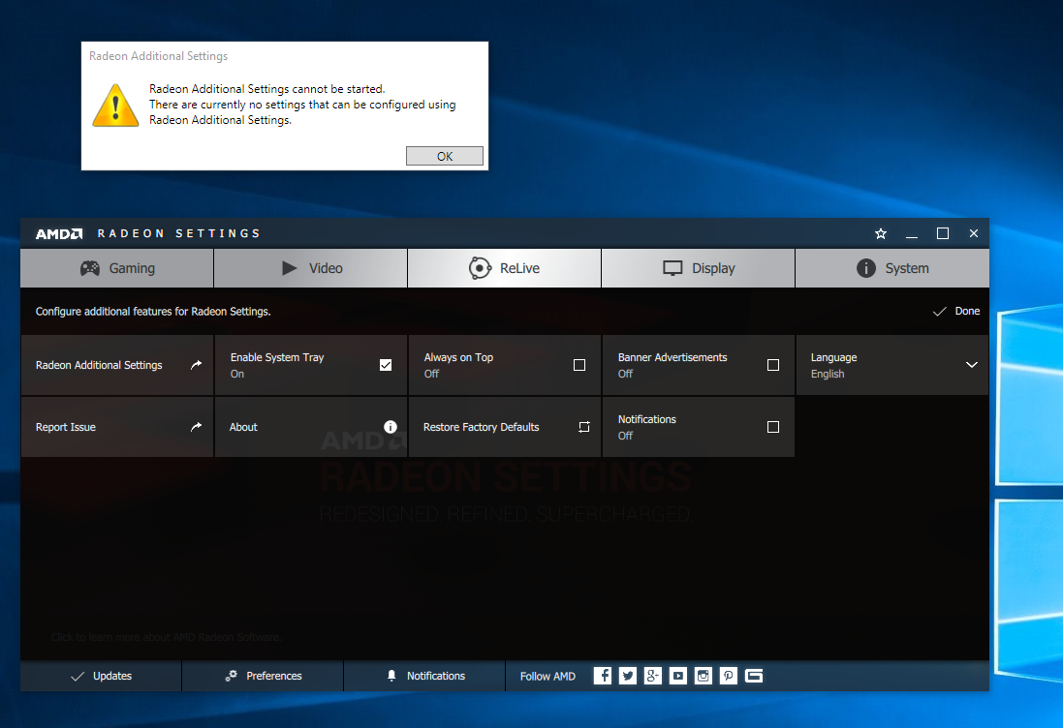Click the dialog title 'Radeon Additional Settings'
The image size is (1063, 728).
(159, 56)
